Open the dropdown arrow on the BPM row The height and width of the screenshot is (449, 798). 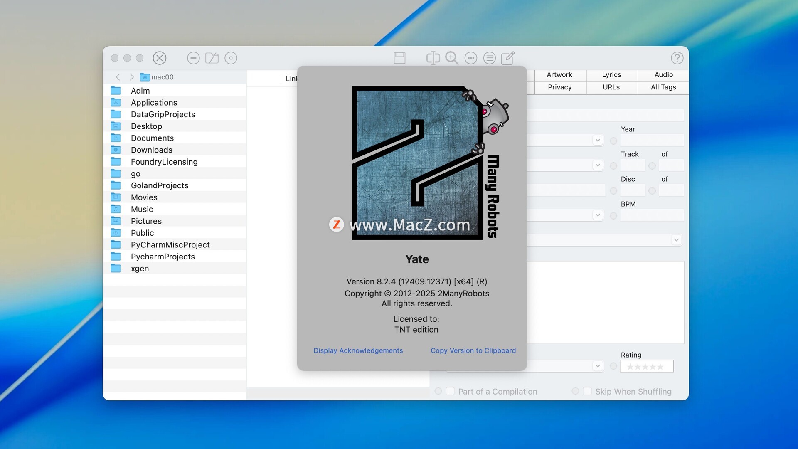(598, 215)
